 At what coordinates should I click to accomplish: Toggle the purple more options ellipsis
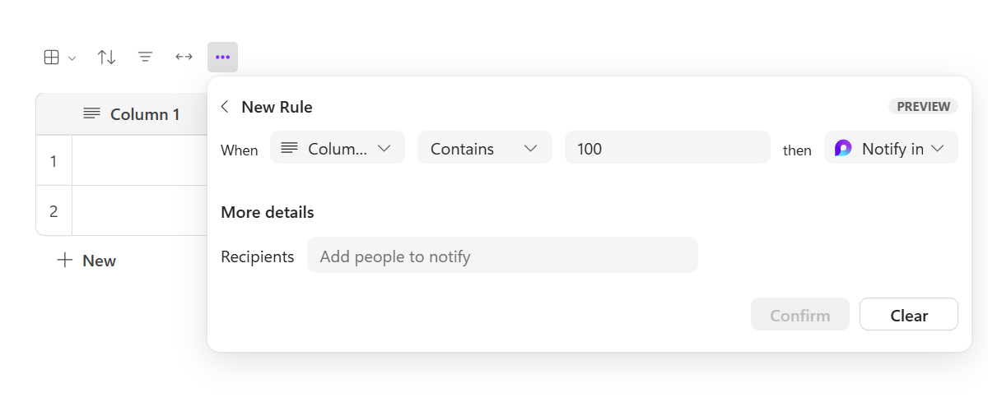click(x=222, y=57)
